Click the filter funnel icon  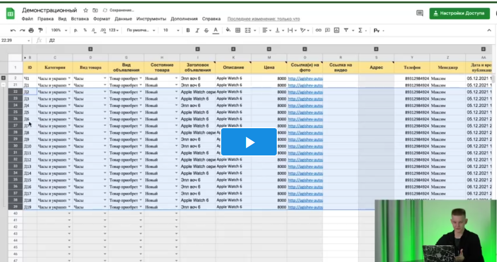click(346, 31)
